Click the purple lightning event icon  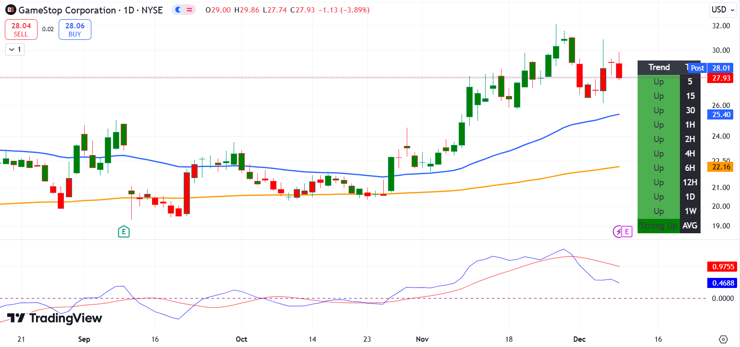[617, 232]
